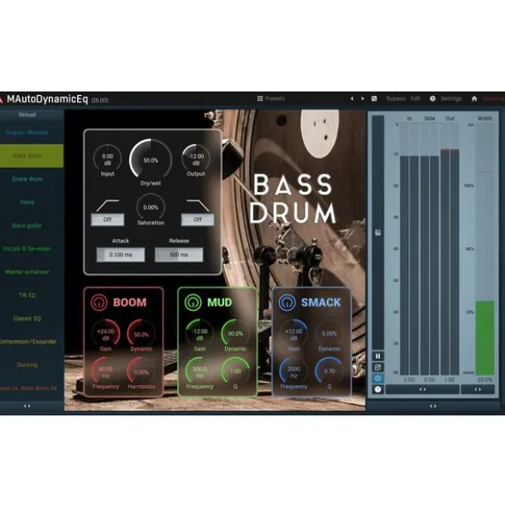Select Master enhancer preset

pos(27,271)
